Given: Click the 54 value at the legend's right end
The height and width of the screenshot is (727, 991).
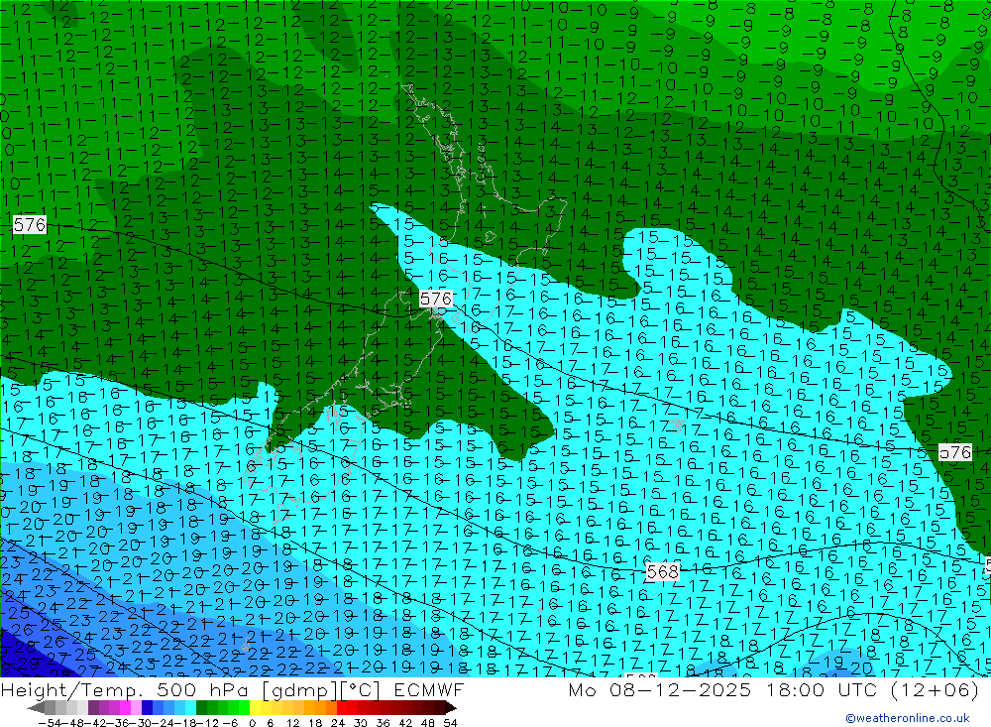Looking at the screenshot, I should coord(449,721).
